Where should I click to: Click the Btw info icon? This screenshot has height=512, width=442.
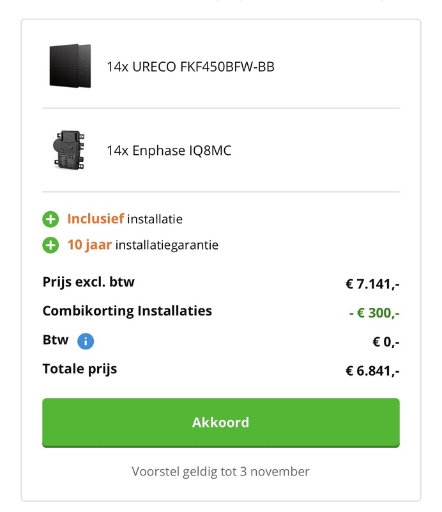pos(86,342)
